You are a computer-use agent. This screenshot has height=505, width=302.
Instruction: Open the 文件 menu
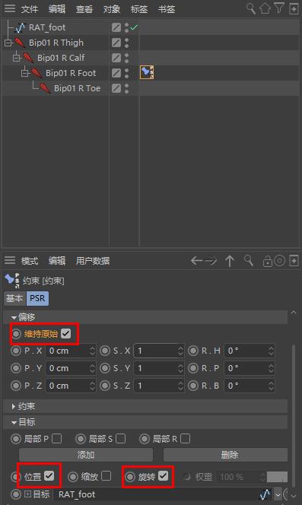pos(30,9)
